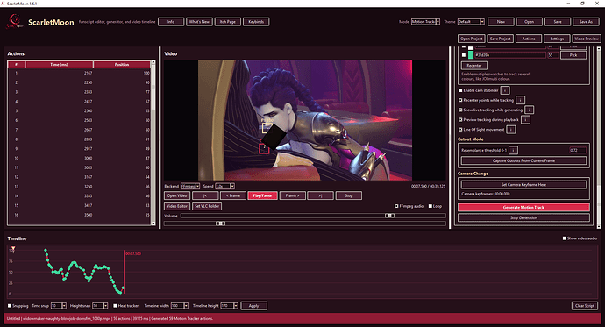The width and height of the screenshot is (605, 327).
Task: Click the right panel vertical scrollbar
Action: click(x=599, y=137)
